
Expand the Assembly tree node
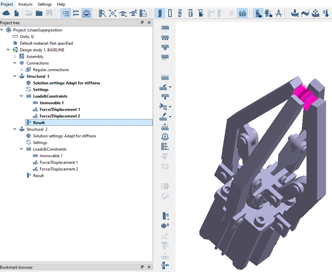click(x=15, y=57)
